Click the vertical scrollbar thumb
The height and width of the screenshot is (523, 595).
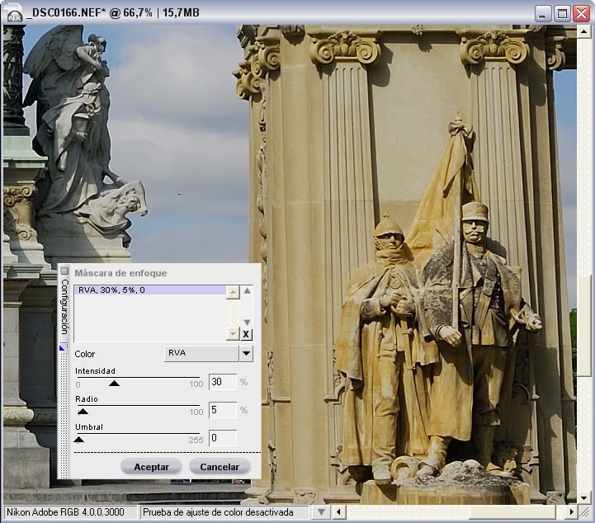[x=583, y=326]
